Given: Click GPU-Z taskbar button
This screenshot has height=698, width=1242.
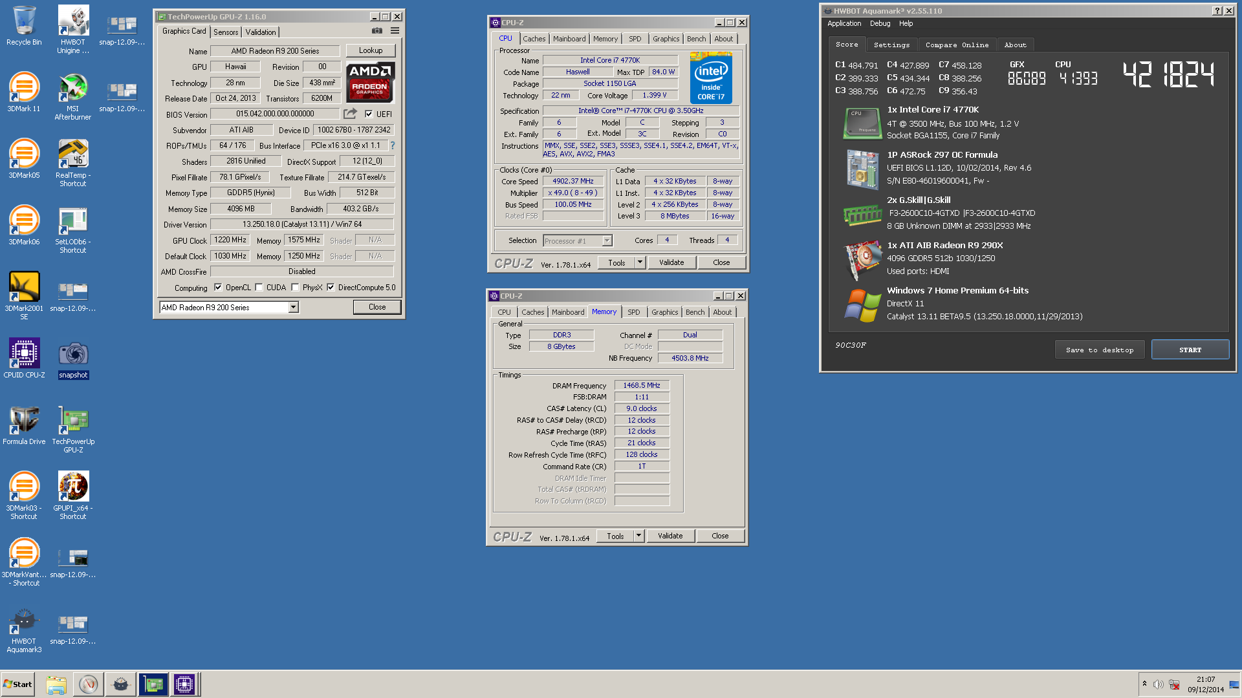Looking at the screenshot, I should 153,684.
